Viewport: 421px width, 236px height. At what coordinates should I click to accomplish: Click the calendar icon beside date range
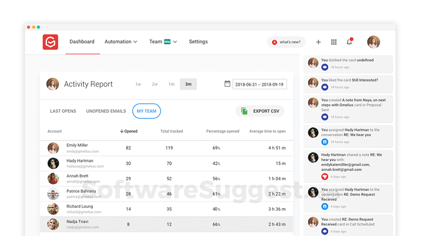tap(227, 84)
